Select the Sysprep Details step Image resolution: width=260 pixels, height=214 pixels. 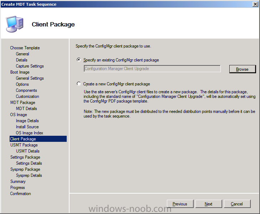click(x=29, y=175)
